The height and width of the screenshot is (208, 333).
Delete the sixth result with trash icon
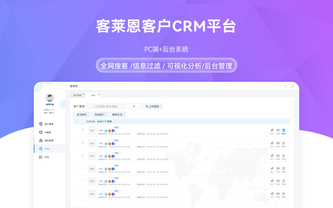pyautogui.click(x=284, y=194)
